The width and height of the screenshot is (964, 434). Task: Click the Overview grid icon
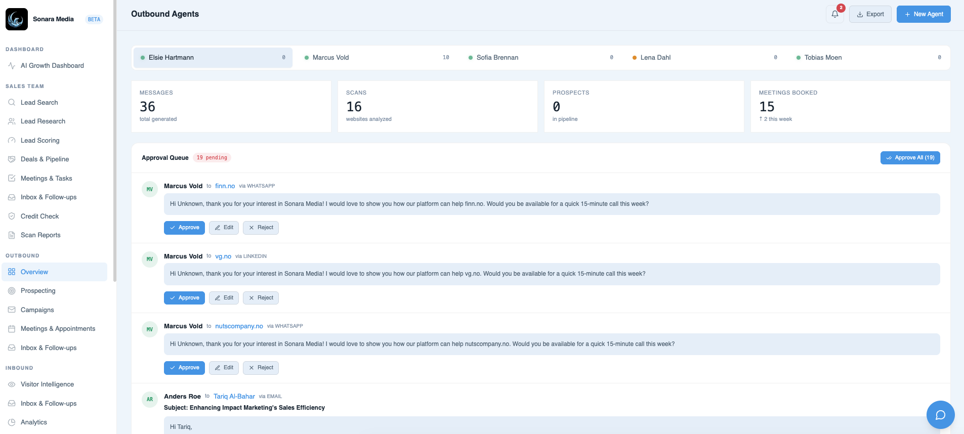[12, 272]
